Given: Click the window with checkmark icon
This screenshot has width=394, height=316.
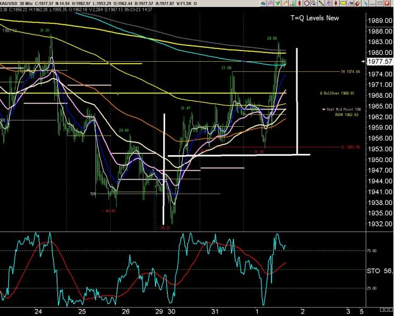Looking at the screenshot, I should pos(314,3).
